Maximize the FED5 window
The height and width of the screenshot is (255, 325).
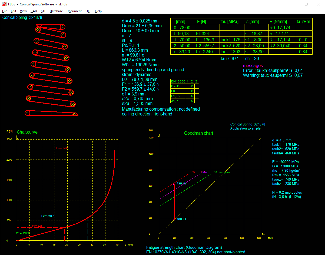coord(306,4)
